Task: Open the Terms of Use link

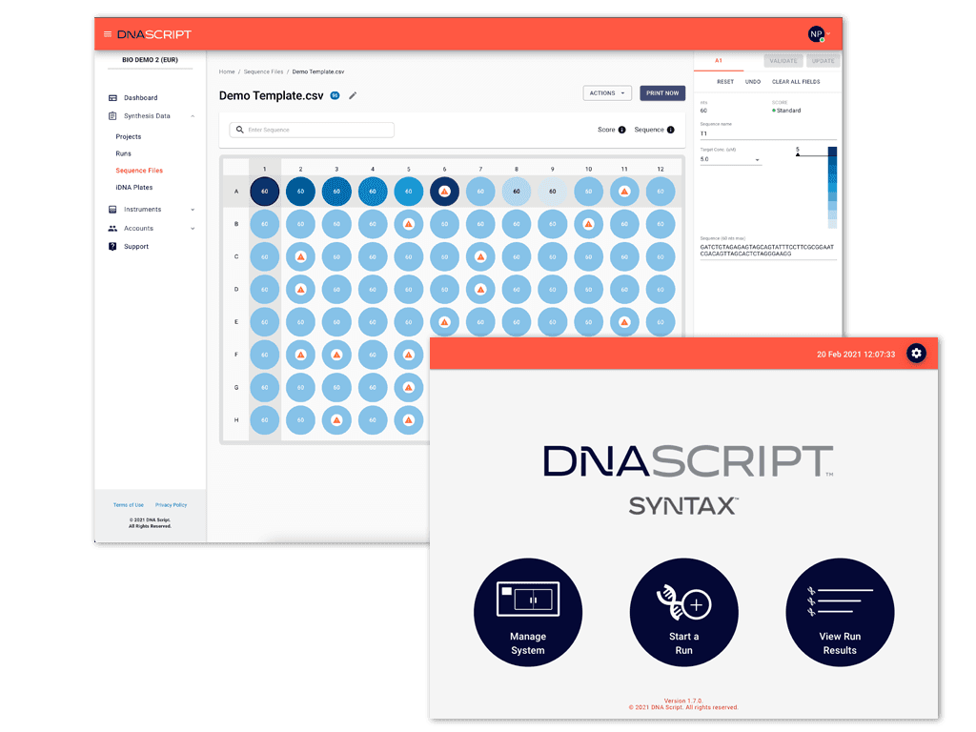Action: click(x=129, y=505)
